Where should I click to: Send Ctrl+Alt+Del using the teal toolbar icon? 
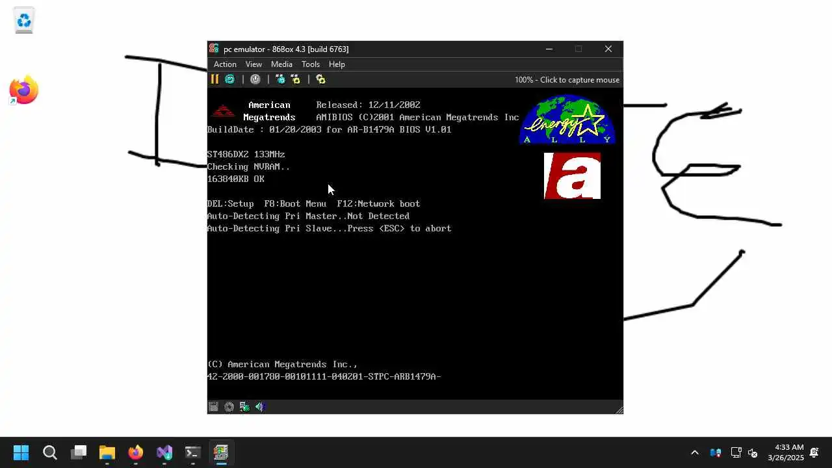(280, 79)
